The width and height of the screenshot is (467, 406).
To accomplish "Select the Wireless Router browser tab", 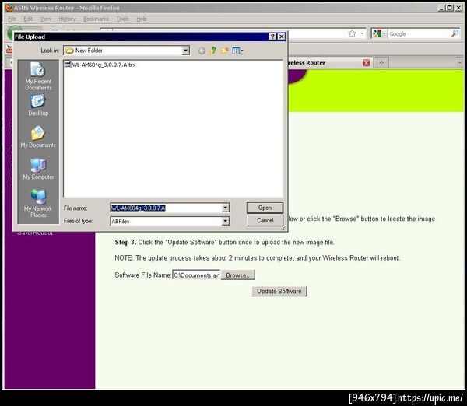I will pyautogui.click(x=325, y=62).
